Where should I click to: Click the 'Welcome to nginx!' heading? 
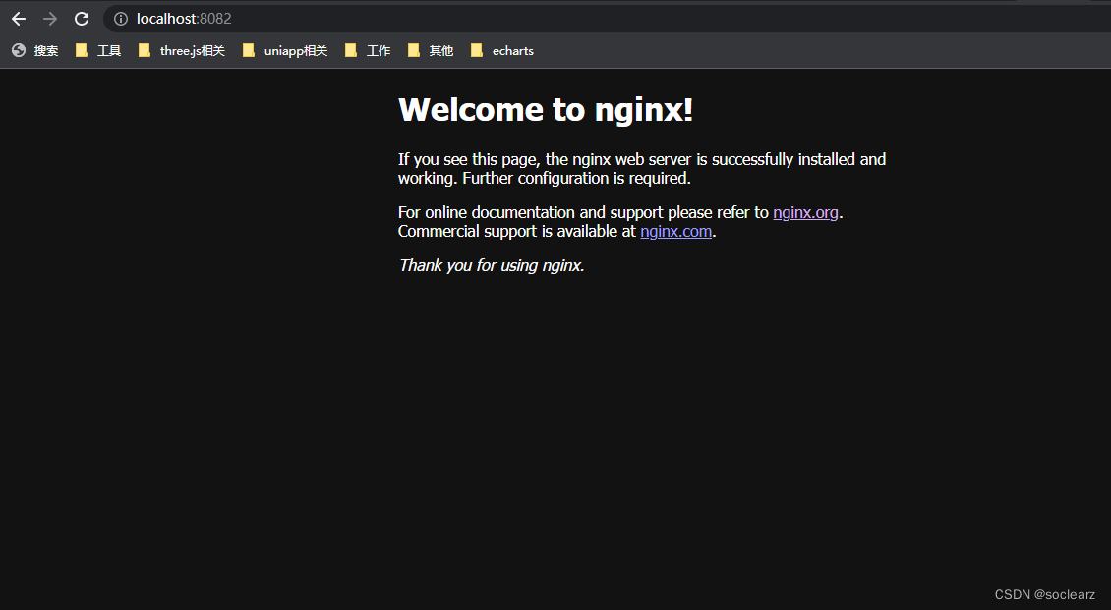546,110
